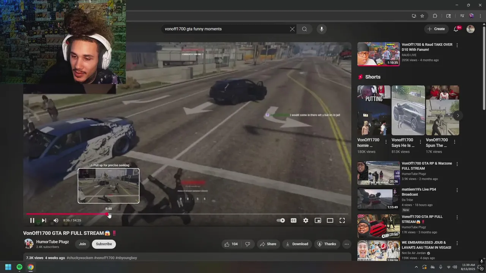The image size is (486, 273).
Task: Show next Shorts with the arrow
Action: click(458, 116)
